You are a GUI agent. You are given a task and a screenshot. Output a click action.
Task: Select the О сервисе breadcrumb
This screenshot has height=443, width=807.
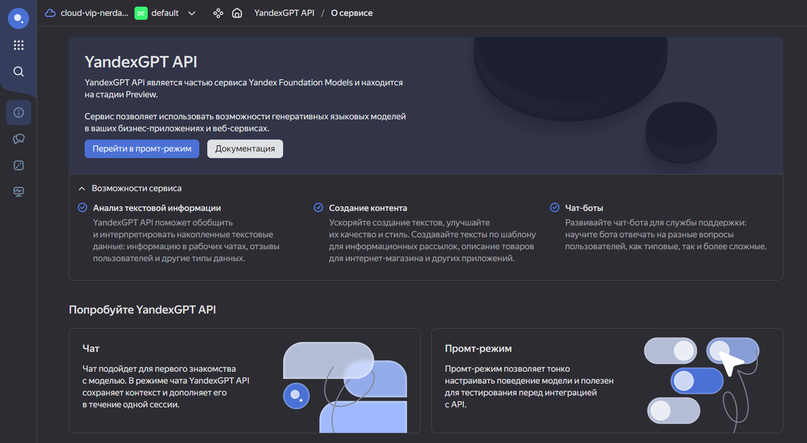tap(352, 13)
